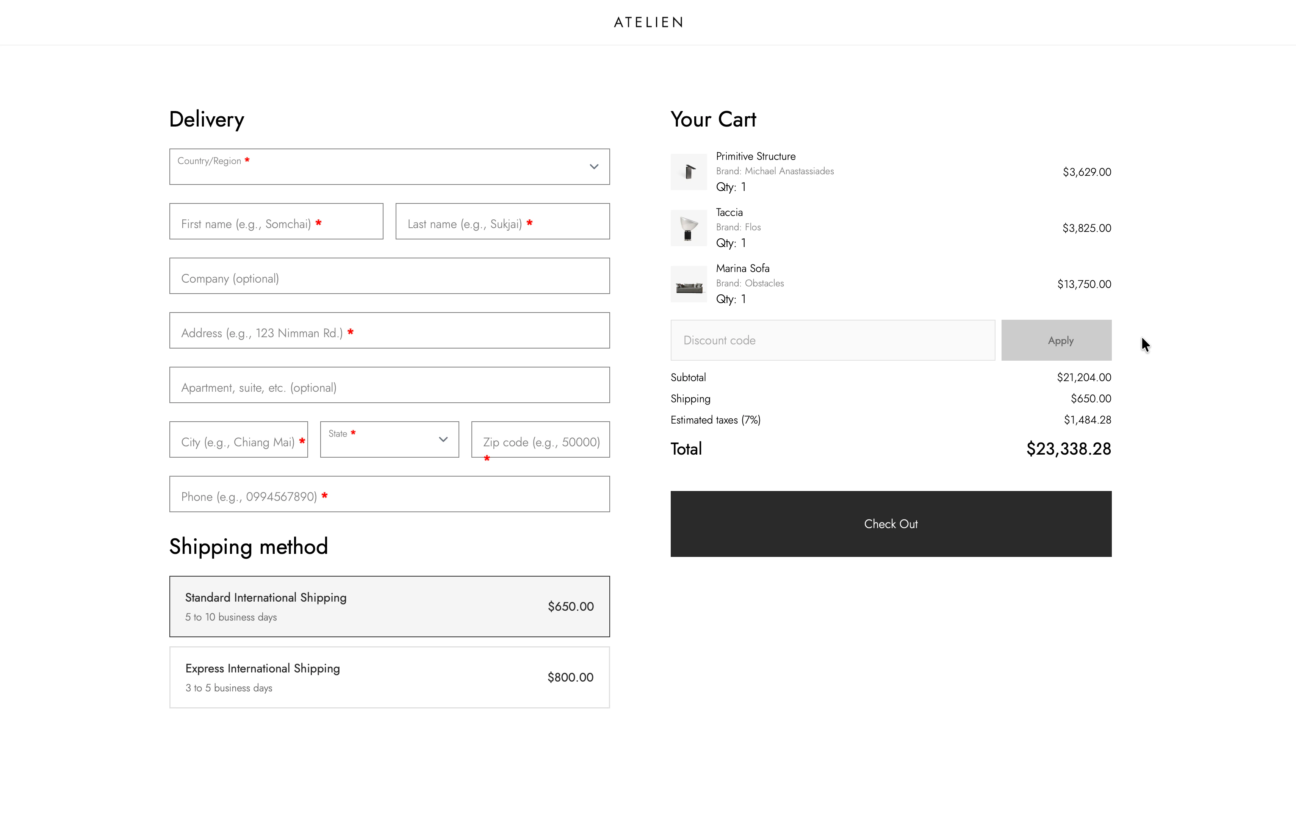This screenshot has width=1296, height=813.
Task: View the Taccia lamp thumbnail
Action: tap(688, 228)
